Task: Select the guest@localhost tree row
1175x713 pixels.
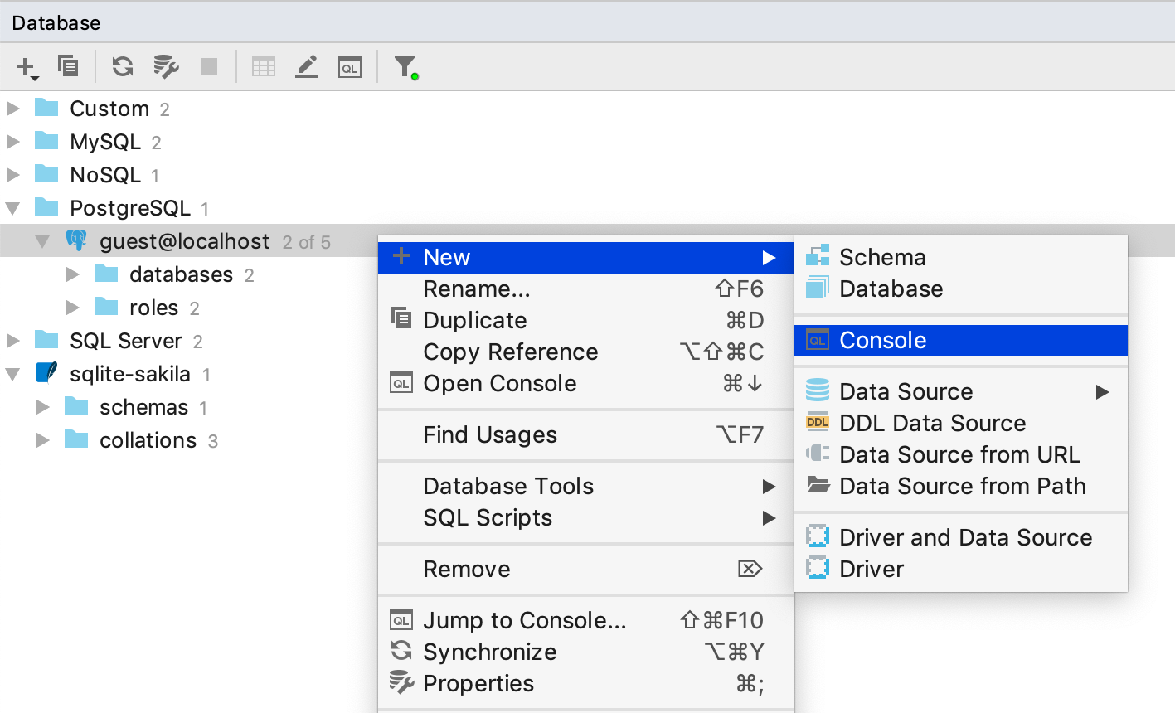Action: 189,241
